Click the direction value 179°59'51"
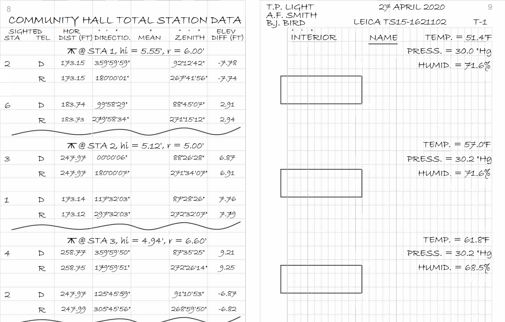This screenshot has width=505, height=322. tap(112, 268)
